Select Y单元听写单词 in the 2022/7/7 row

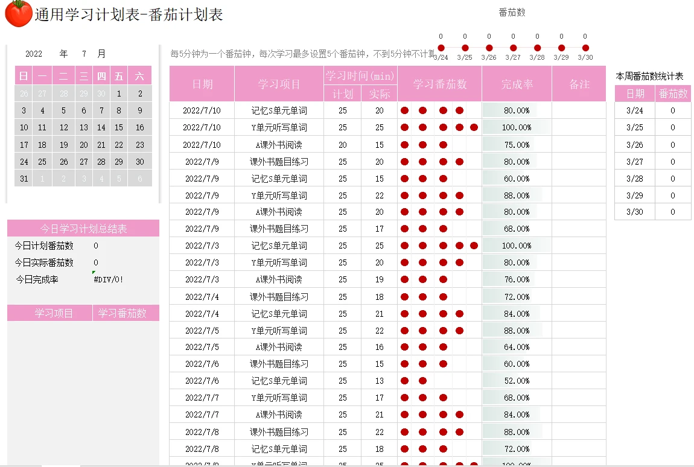pyautogui.click(x=279, y=398)
